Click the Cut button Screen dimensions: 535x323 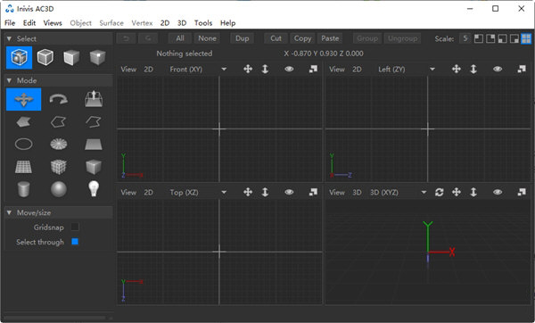276,38
